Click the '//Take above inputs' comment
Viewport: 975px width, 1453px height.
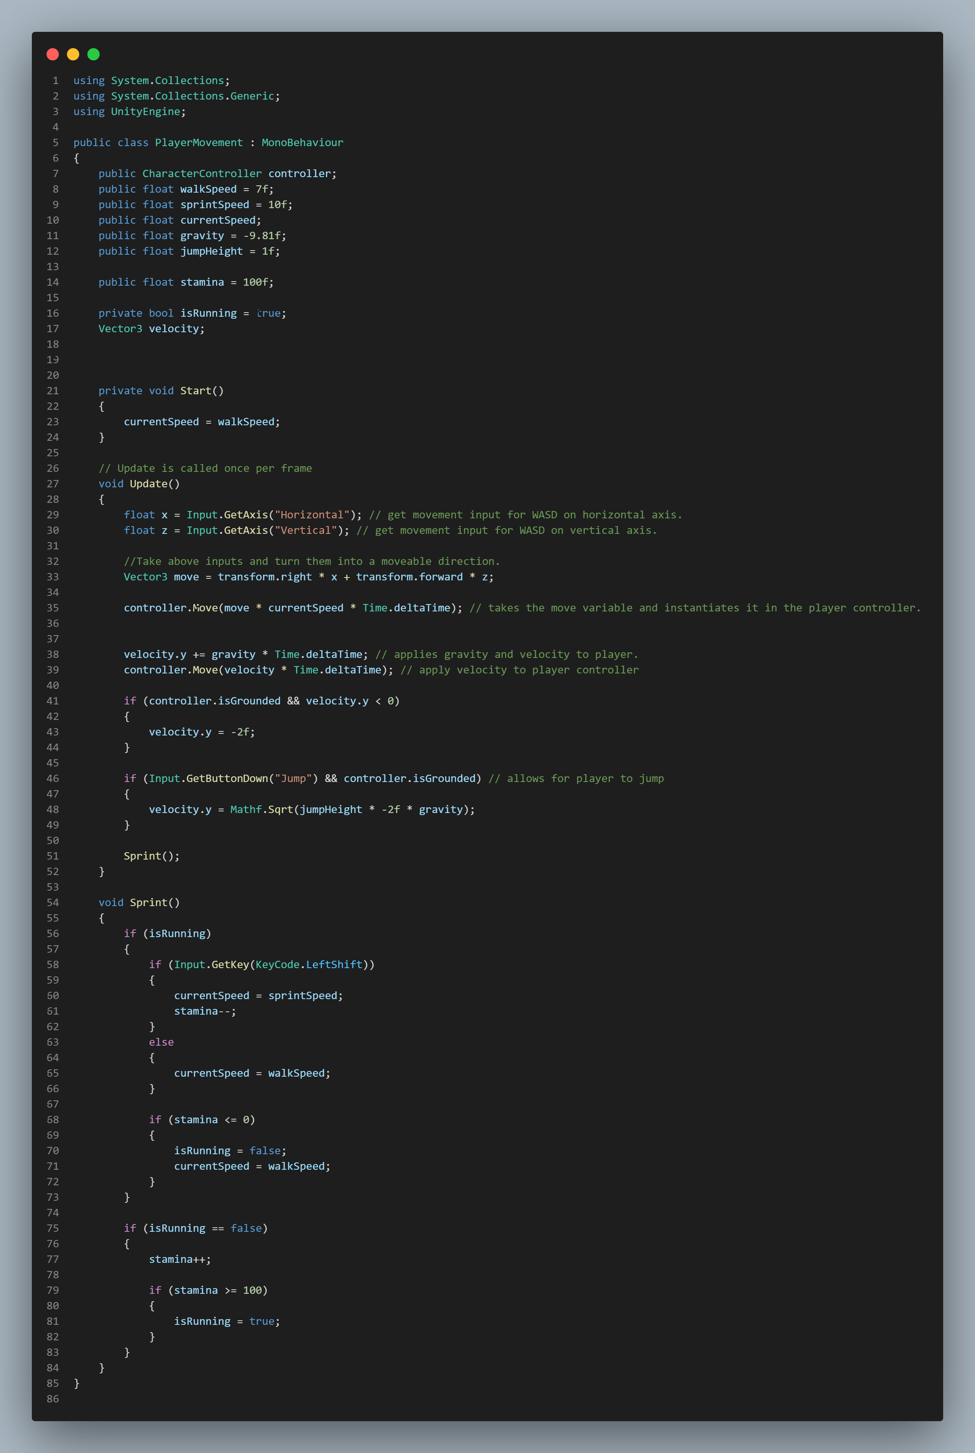coord(312,562)
